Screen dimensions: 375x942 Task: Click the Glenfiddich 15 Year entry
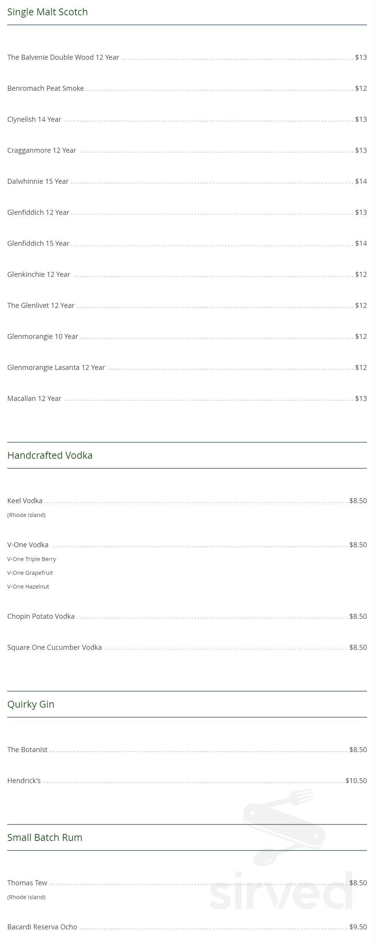(38, 244)
